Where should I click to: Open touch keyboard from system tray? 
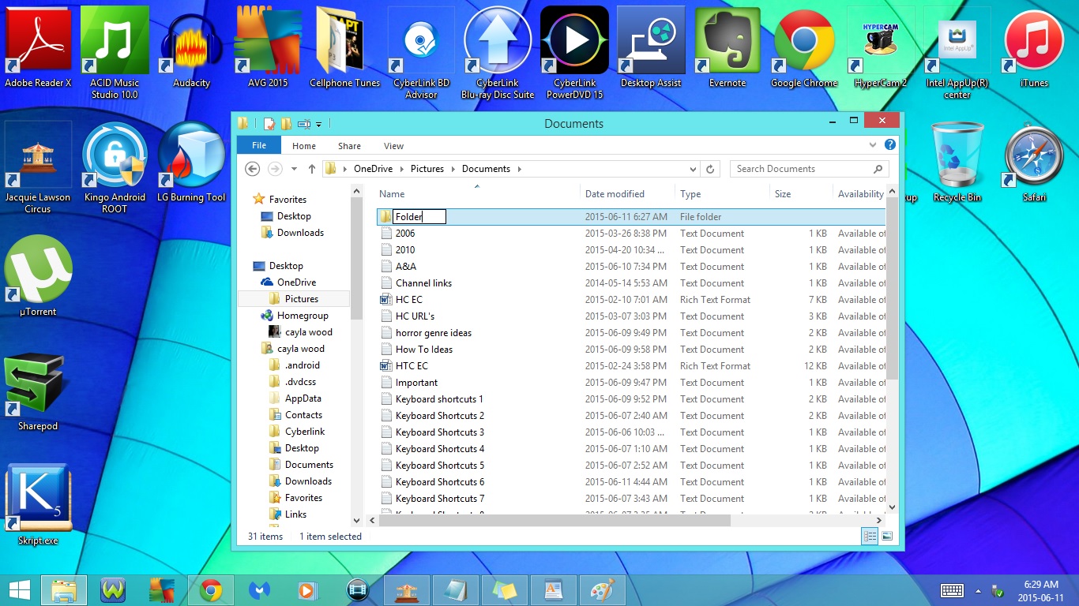pos(952,590)
